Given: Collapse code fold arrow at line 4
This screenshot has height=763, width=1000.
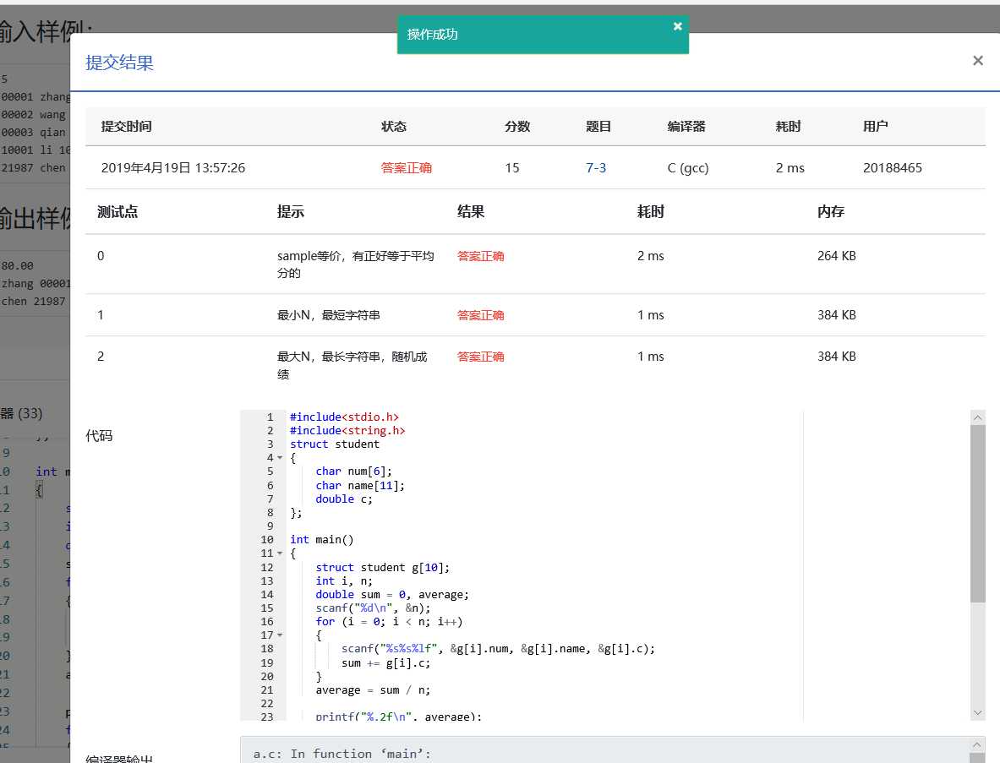Looking at the screenshot, I should point(279,458).
